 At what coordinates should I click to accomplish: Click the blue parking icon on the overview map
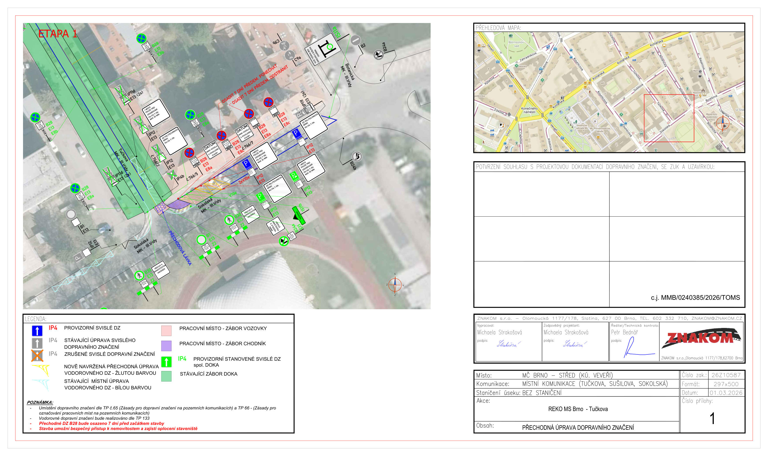pyautogui.click(x=548, y=47)
